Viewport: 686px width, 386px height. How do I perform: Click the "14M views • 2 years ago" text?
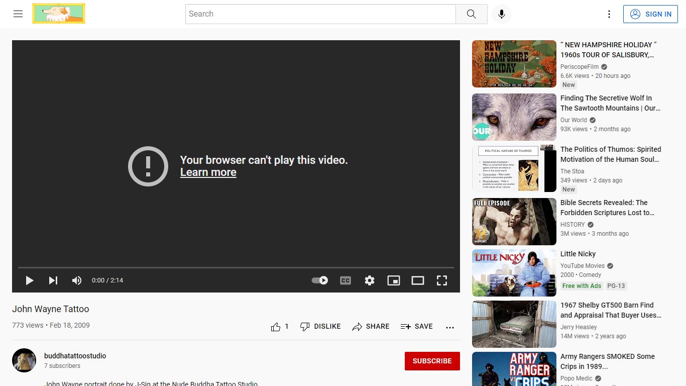[593, 336]
